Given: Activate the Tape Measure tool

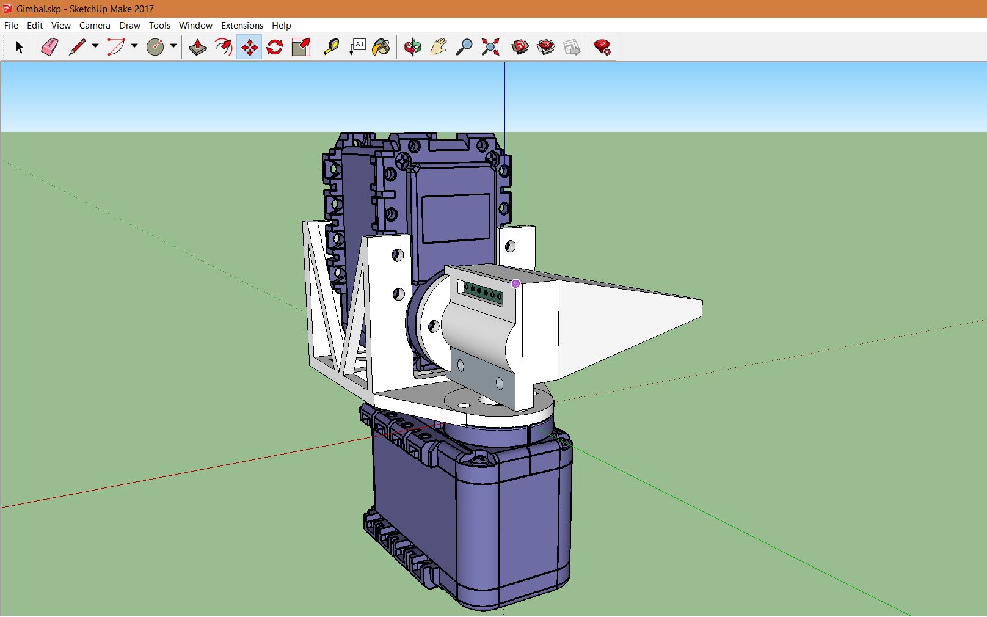Looking at the screenshot, I should click(331, 47).
